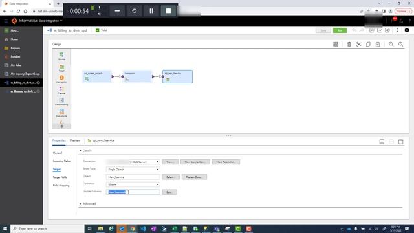
Task: Open the Field Mapping section
Action: click(61, 186)
